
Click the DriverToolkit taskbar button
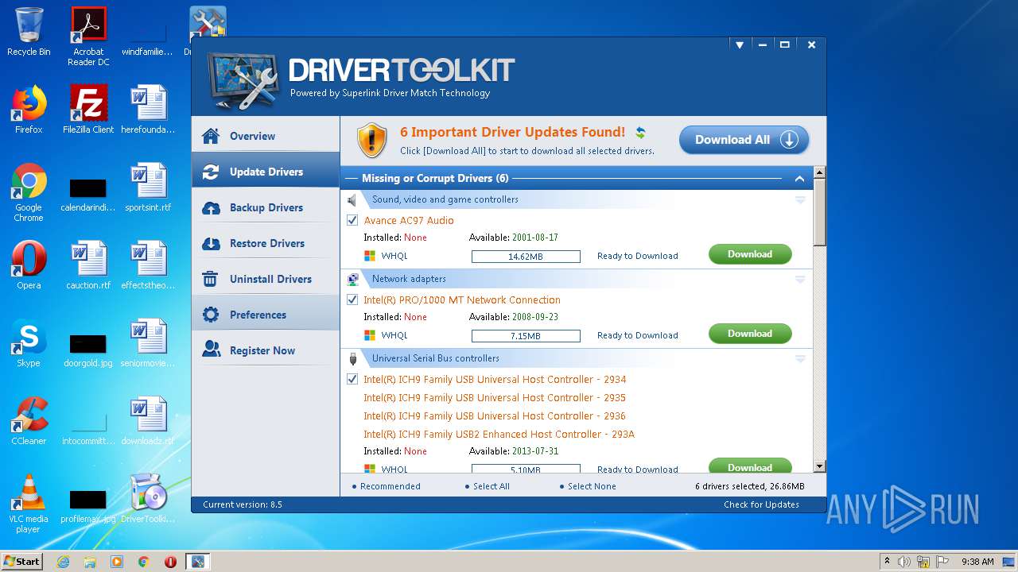click(x=196, y=562)
